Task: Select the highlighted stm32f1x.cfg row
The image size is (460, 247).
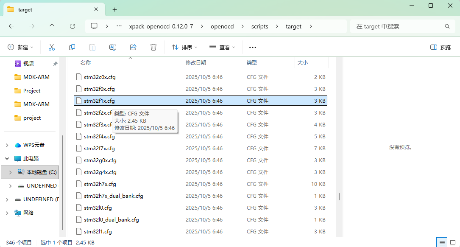Action: click(201, 101)
